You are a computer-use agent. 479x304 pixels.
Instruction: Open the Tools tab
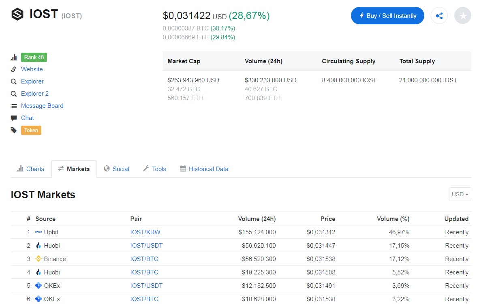[154, 169]
